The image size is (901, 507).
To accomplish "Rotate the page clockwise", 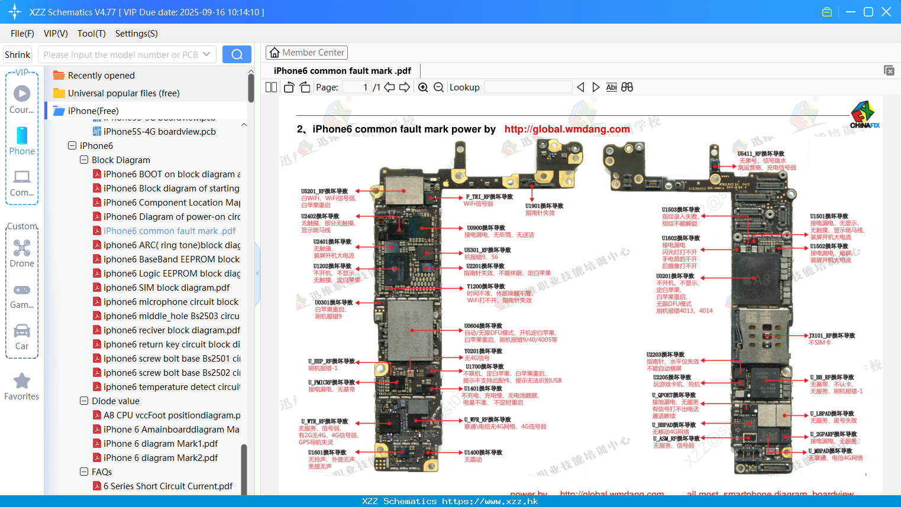I will pos(305,87).
